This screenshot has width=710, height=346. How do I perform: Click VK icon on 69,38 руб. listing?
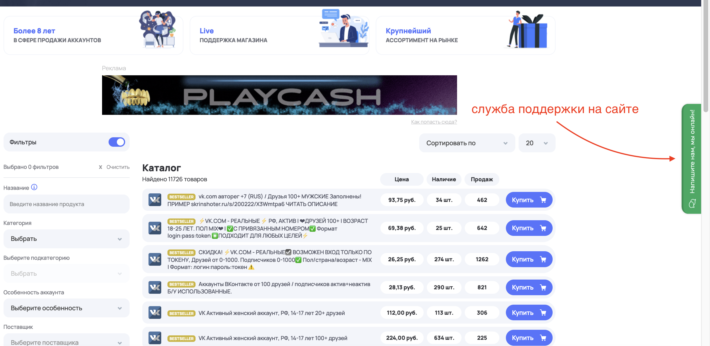point(155,228)
